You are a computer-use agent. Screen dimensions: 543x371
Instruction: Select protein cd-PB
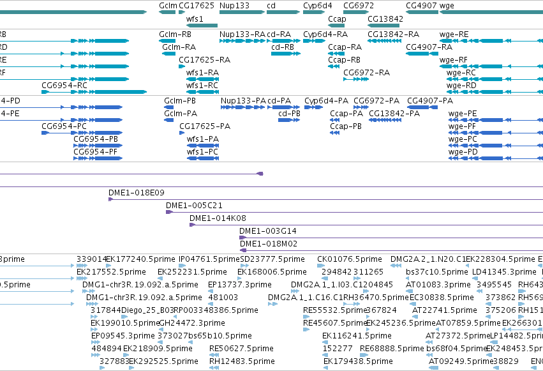coord(289,114)
